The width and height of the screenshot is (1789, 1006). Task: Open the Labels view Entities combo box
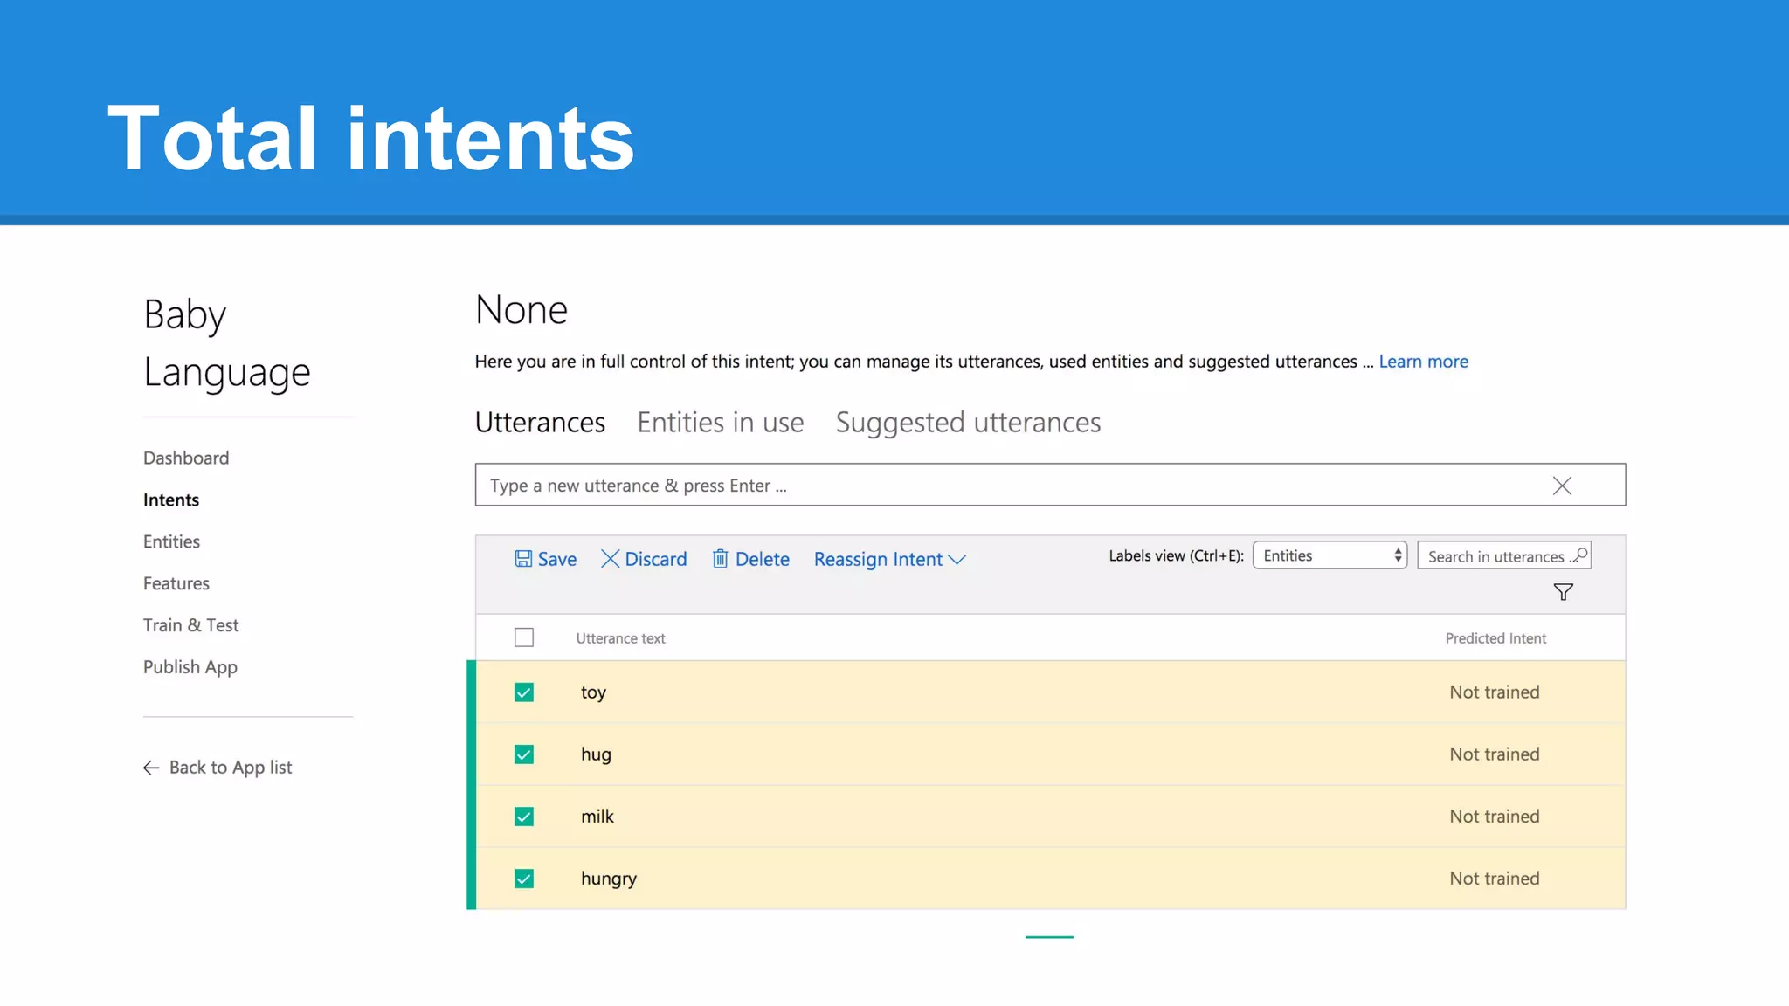1329,555
